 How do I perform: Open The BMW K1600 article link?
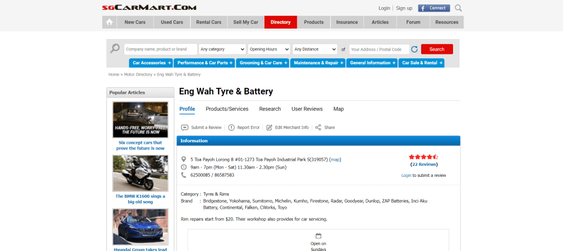click(x=140, y=199)
